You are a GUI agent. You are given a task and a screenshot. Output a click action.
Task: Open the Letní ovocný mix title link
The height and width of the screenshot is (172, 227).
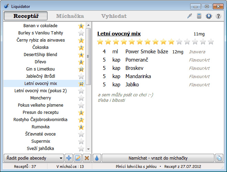click(119, 34)
